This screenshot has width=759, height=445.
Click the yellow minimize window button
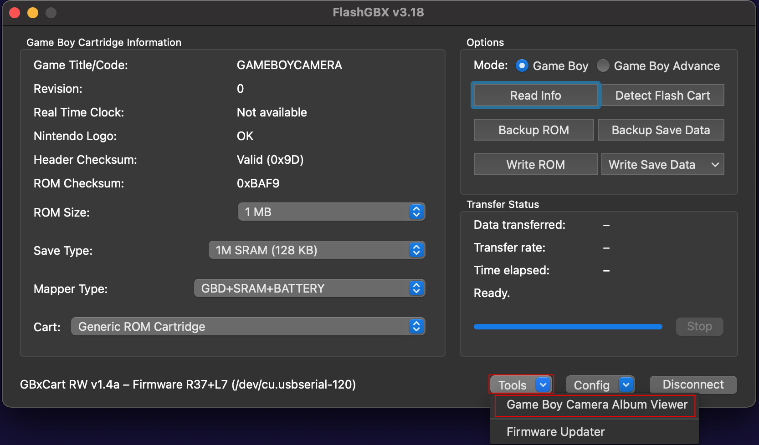coord(33,13)
